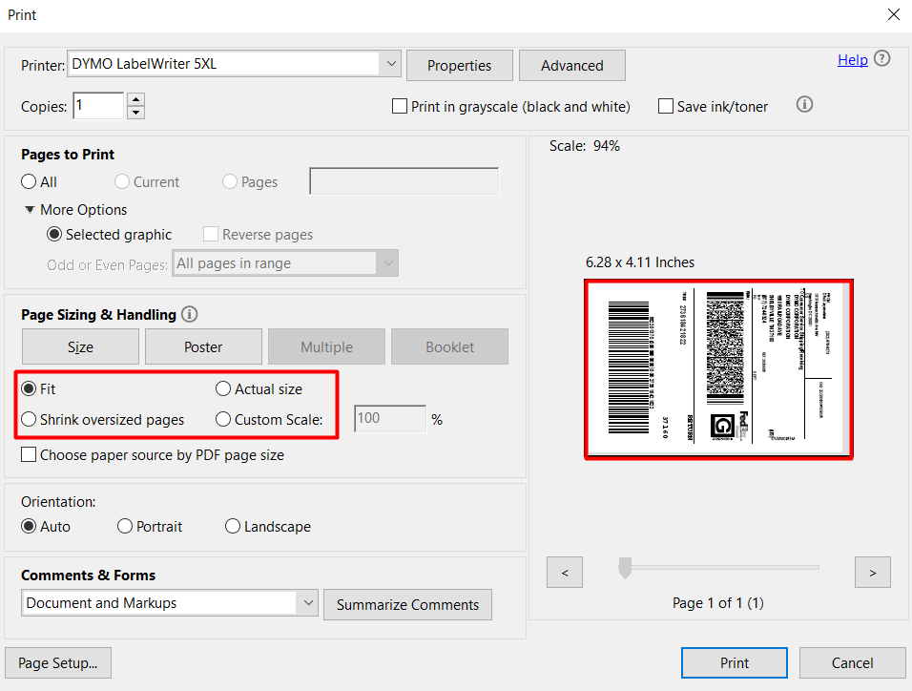Open the Help question mark icon
This screenshot has height=691, width=912.
tap(881, 58)
